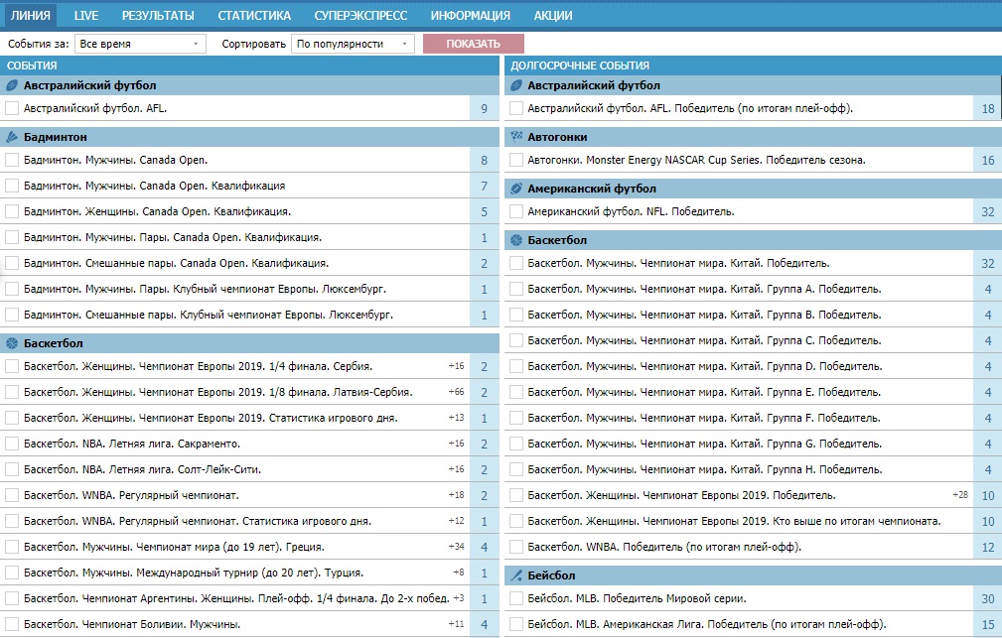Click the Бейсбол category header

tap(753, 575)
